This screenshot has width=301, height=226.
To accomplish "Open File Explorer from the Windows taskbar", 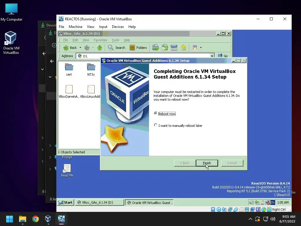I will point(22,219).
